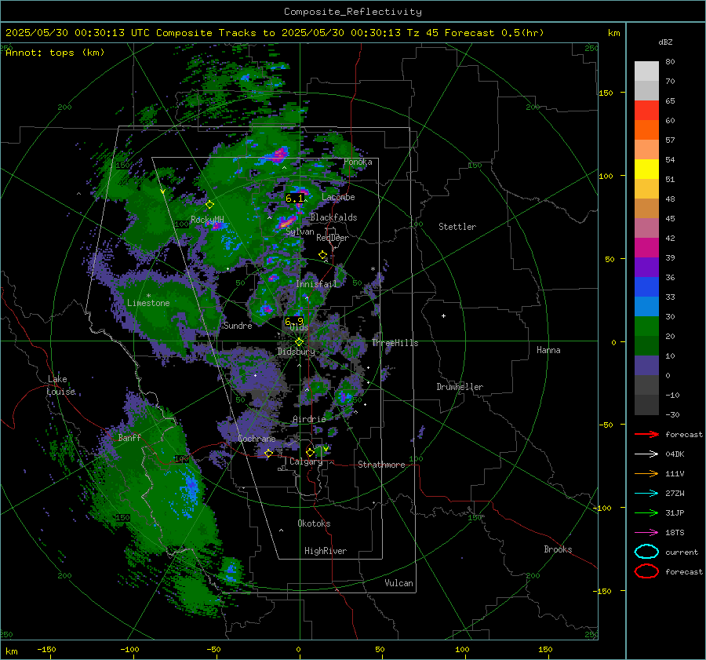Click the red swatch in dBZ legend

pos(646,110)
